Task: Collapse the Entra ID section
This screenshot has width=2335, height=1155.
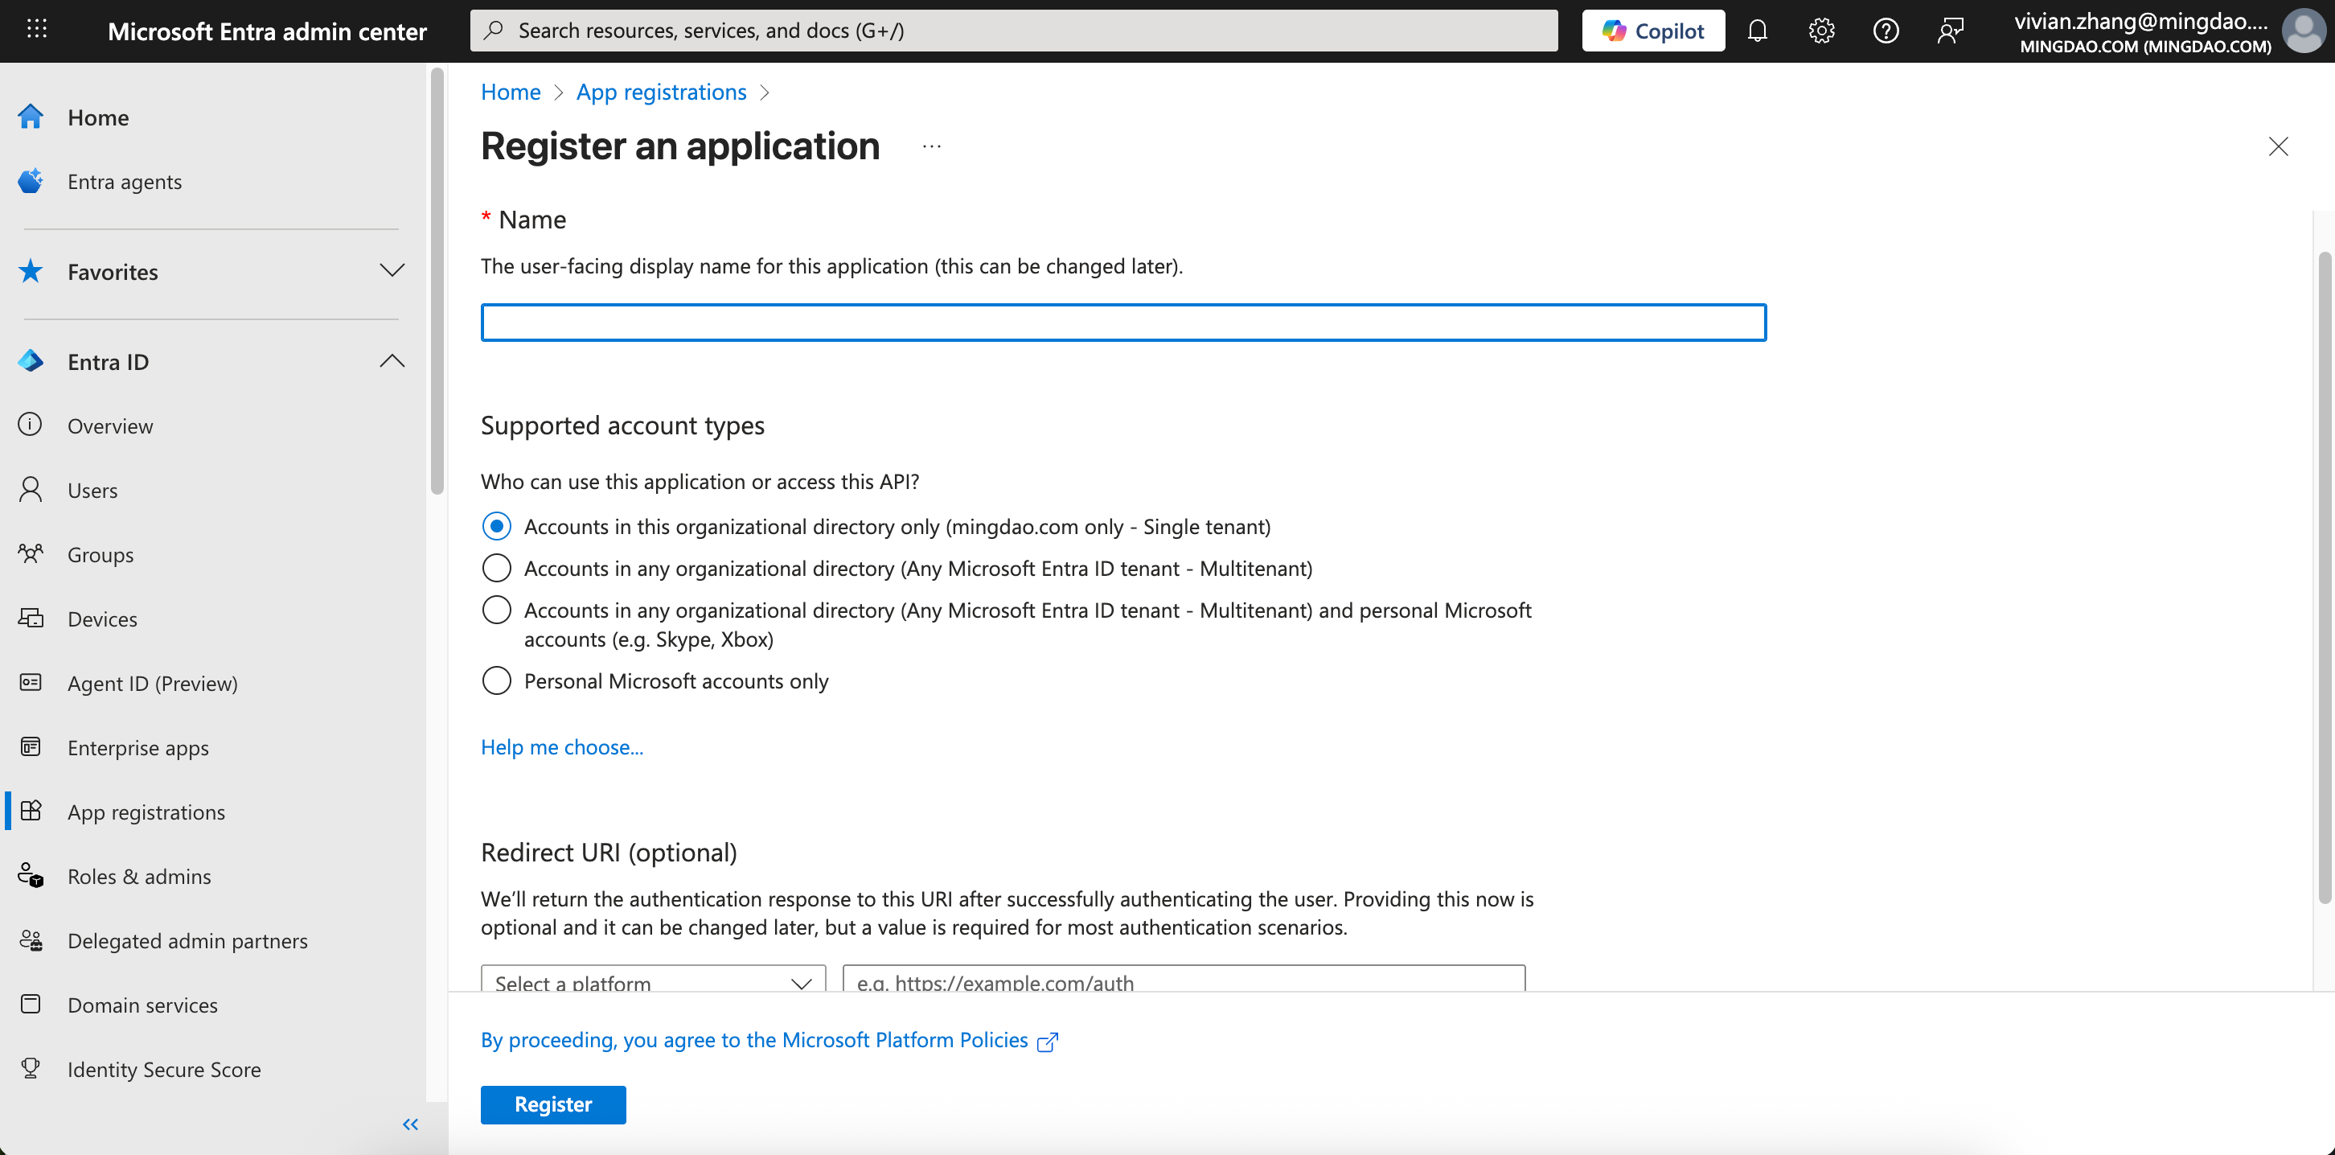Action: [392, 361]
